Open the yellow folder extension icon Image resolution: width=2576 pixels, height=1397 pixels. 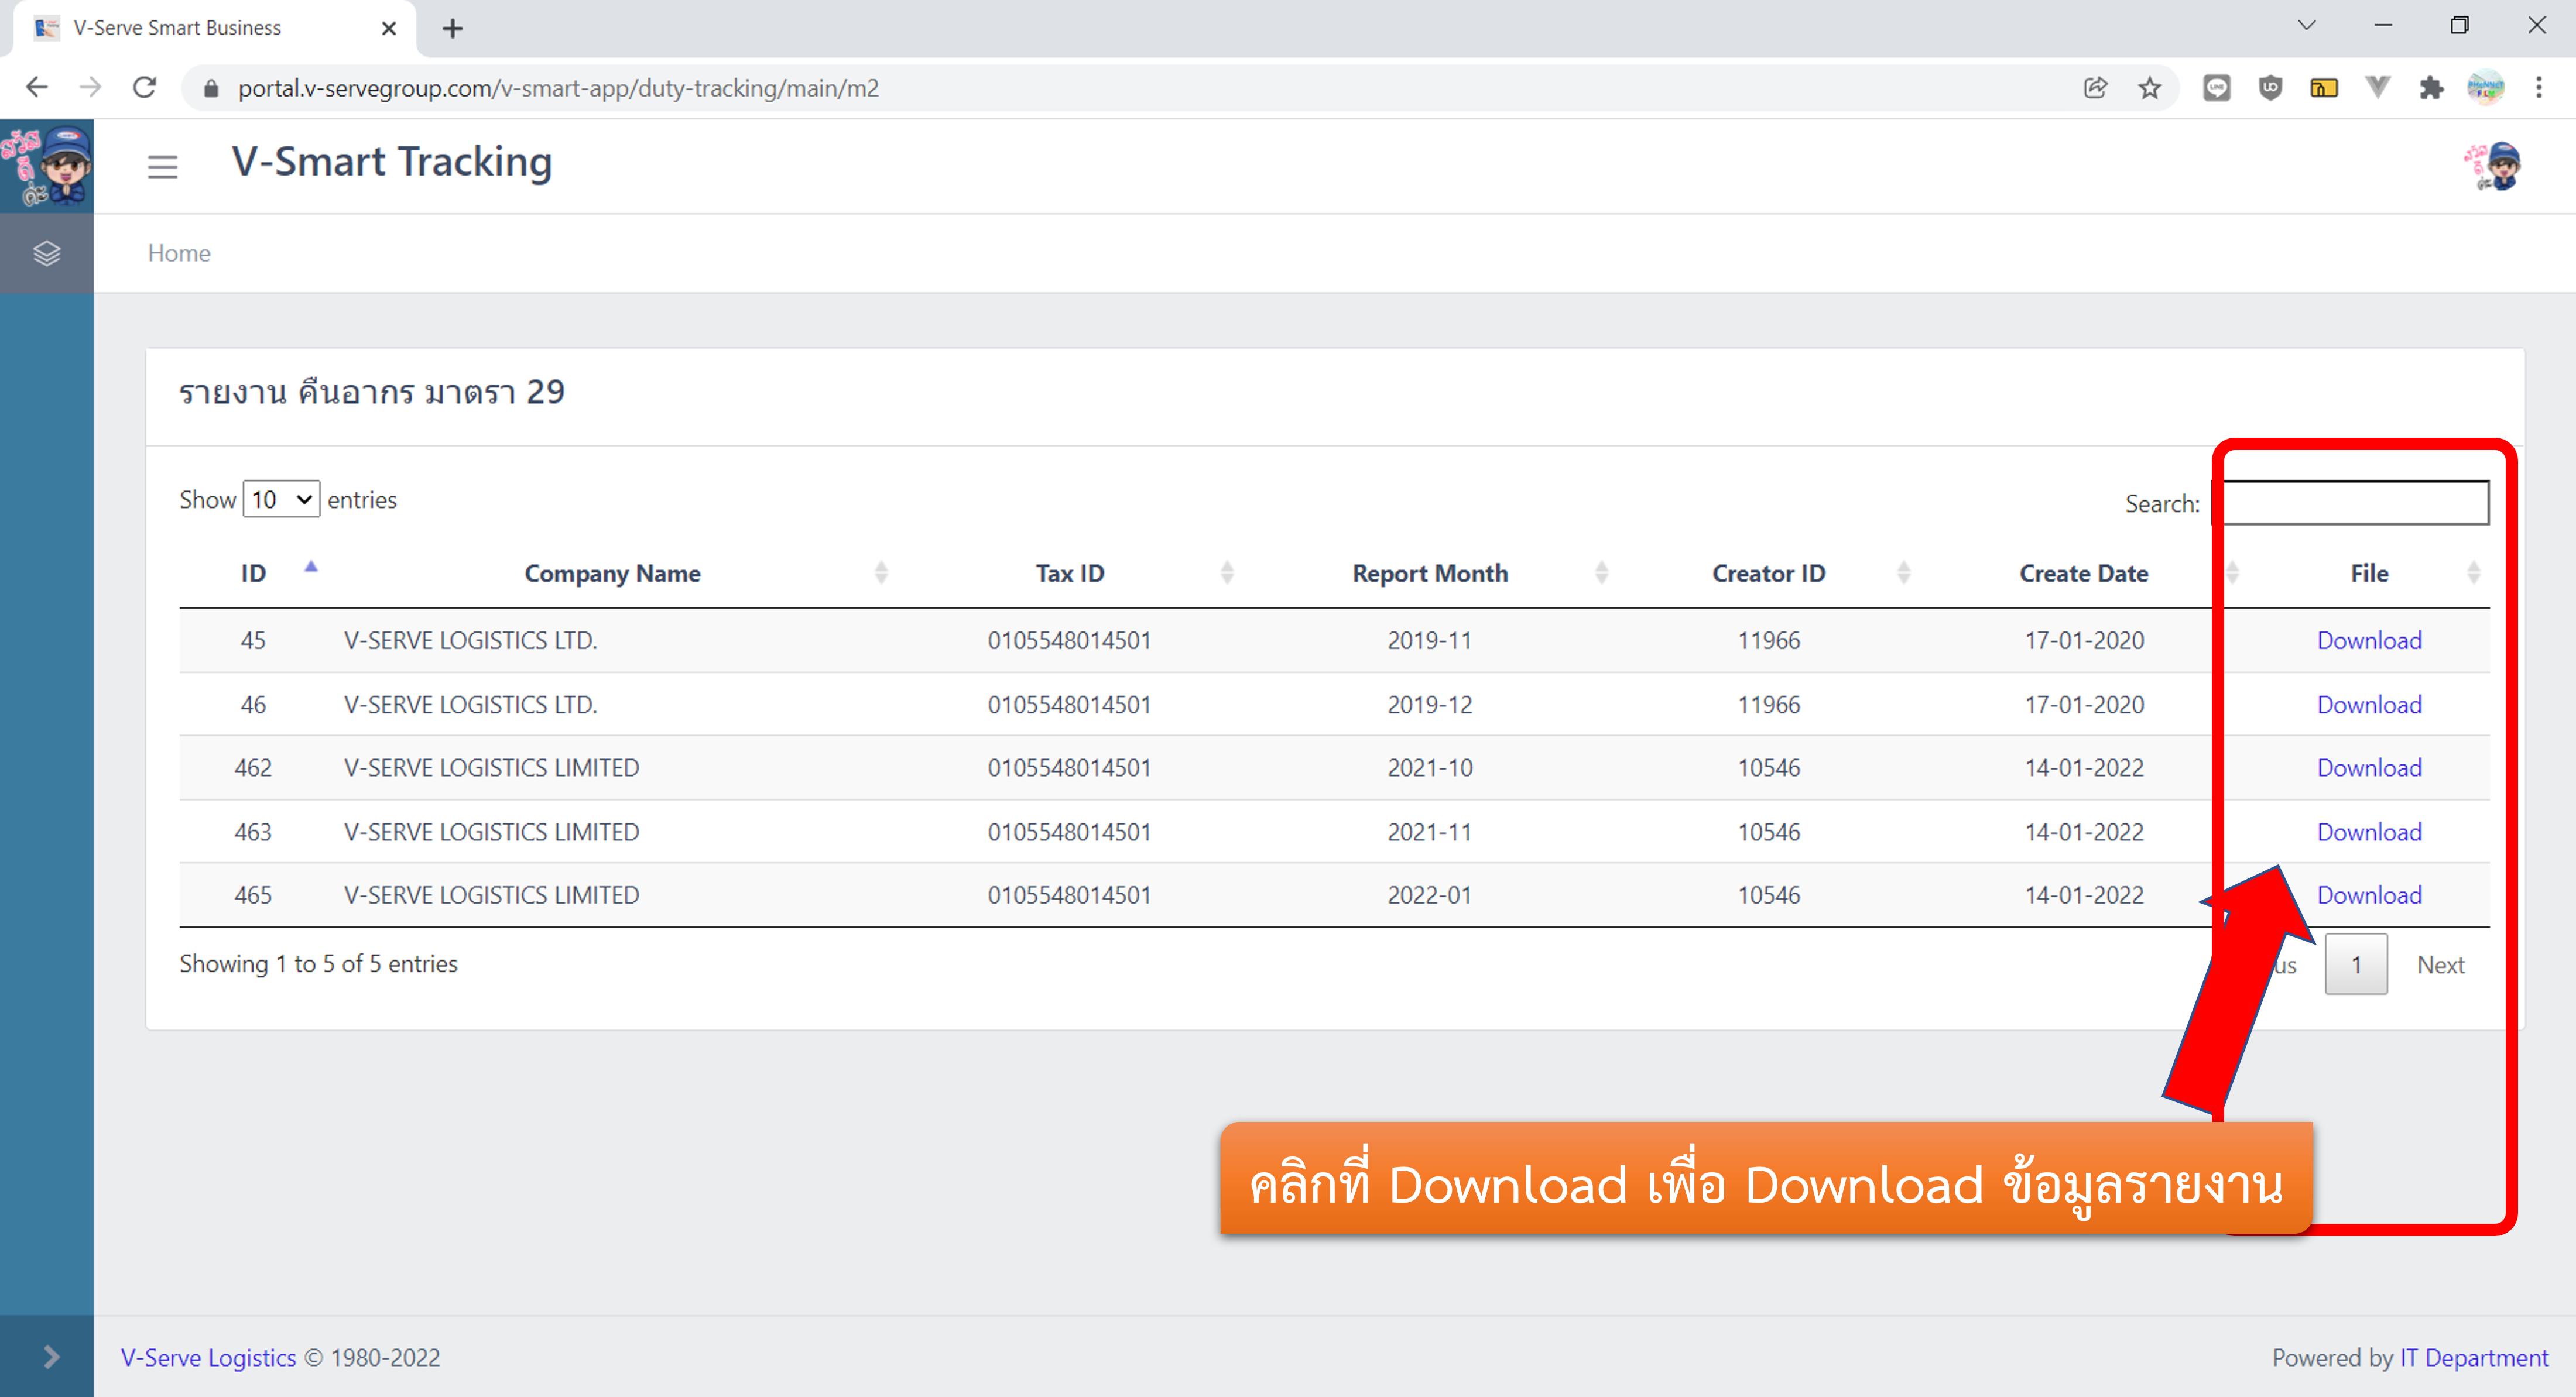click(2324, 88)
